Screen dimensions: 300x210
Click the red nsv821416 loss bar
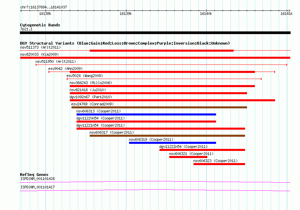[158, 93]
